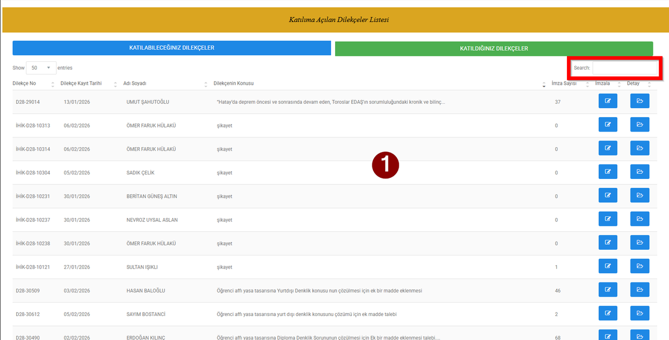Open Detay icon for NEVROZ UYSAL ASLAN

pyautogui.click(x=639, y=219)
